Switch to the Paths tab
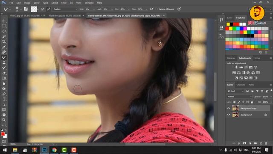Viewport: 273px width, 154px height. click(251, 85)
